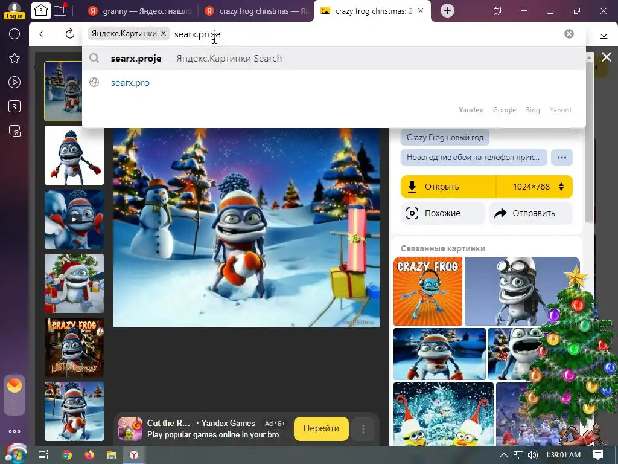The image size is (618, 464).
Task: Click the Похожие similar images button
Action: coord(442,213)
